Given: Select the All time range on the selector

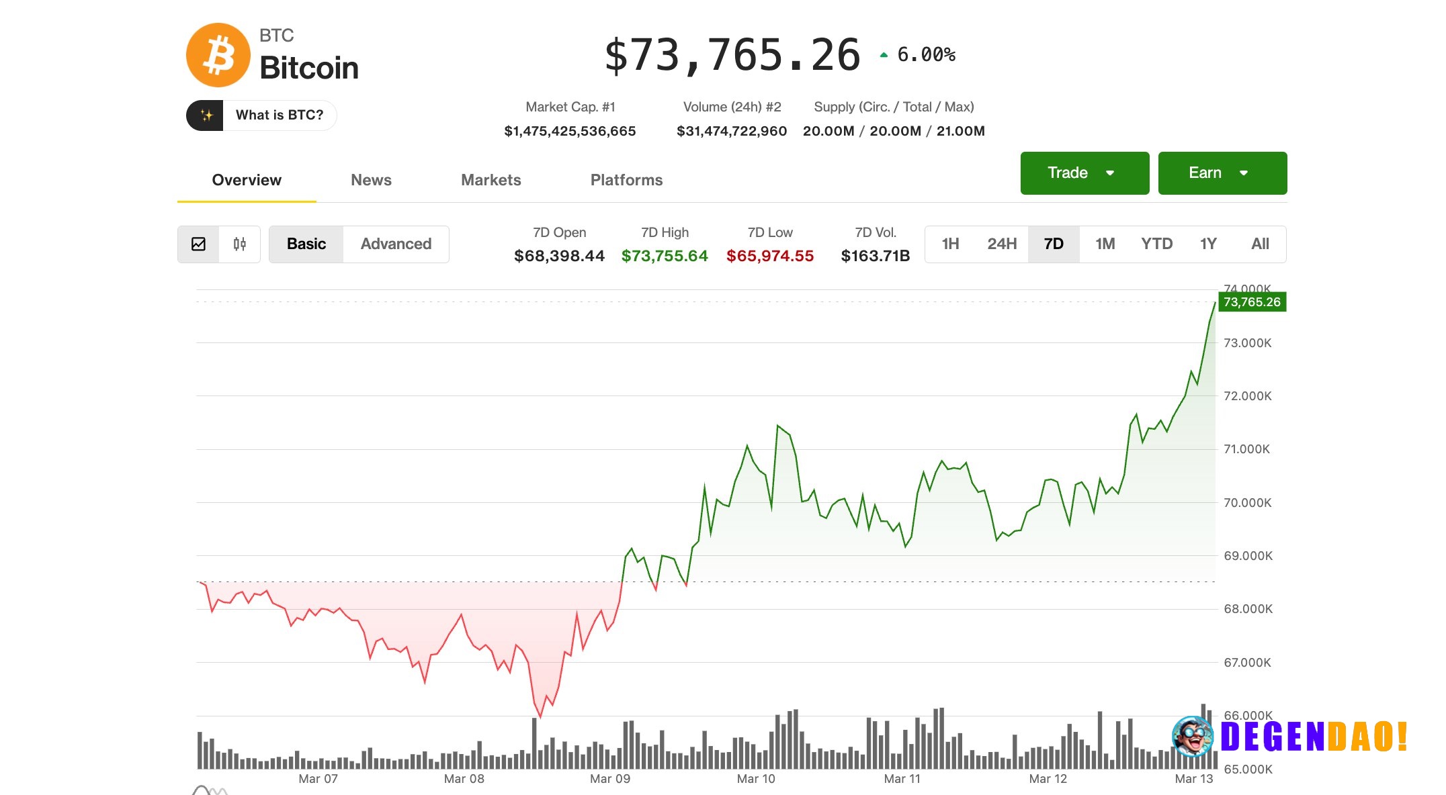Looking at the screenshot, I should pos(1260,244).
